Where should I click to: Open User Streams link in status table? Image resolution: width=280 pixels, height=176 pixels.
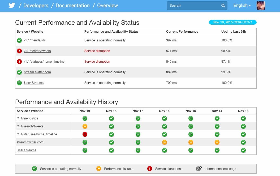point(34,83)
